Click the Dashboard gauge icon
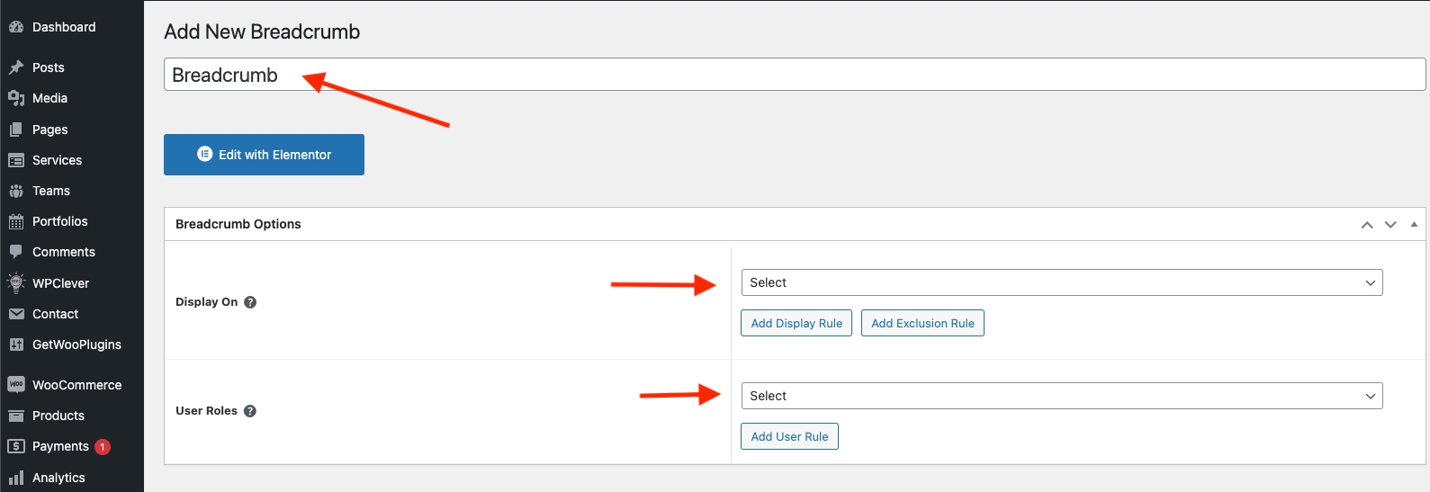The height and width of the screenshot is (492, 1430). tap(16, 28)
